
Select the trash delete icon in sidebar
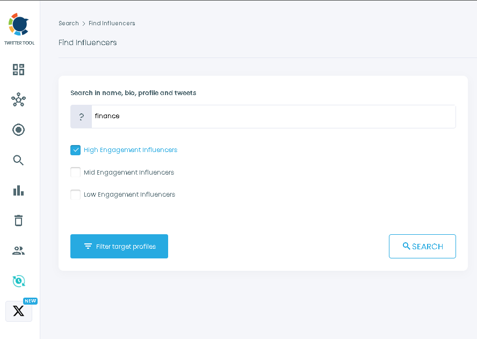[18, 220]
